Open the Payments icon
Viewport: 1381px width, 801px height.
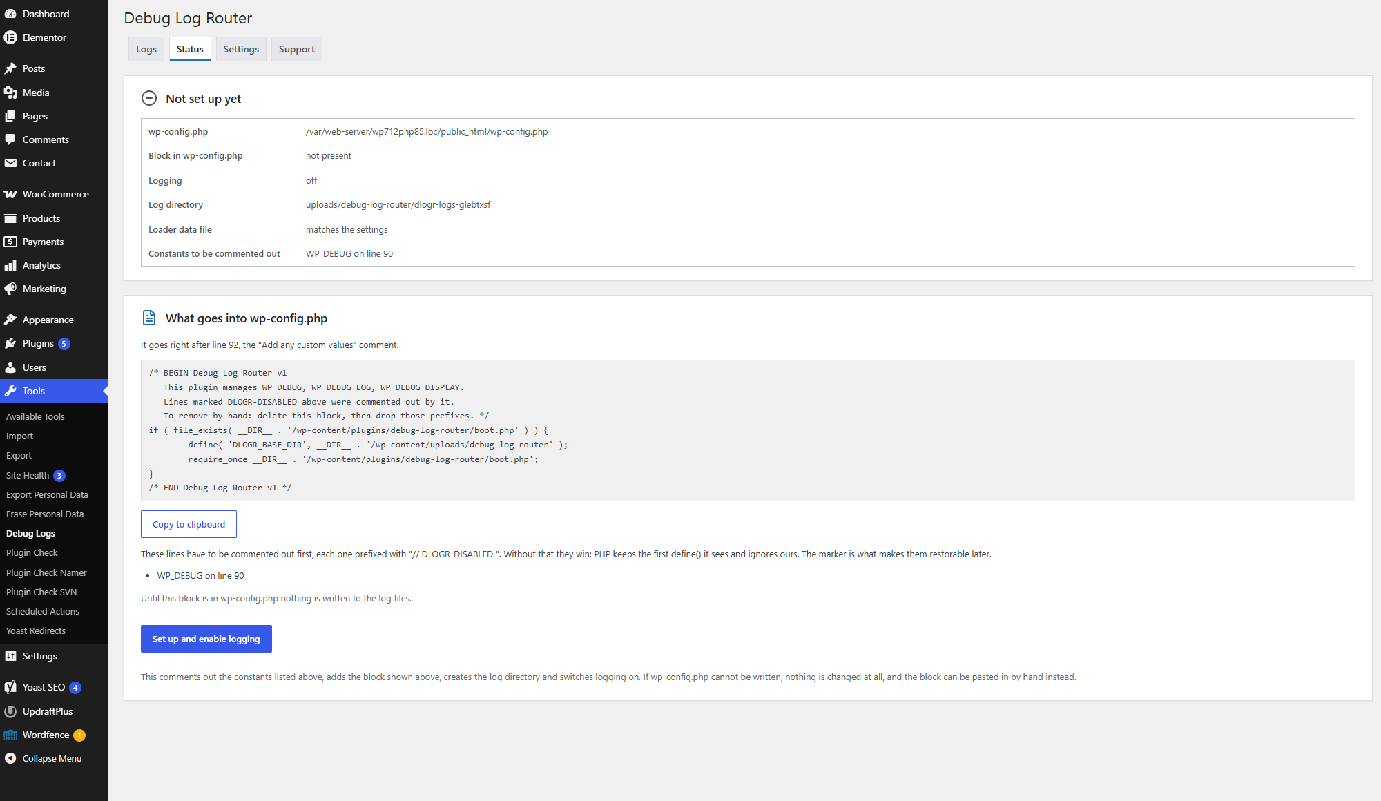click(x=10, y=242)
